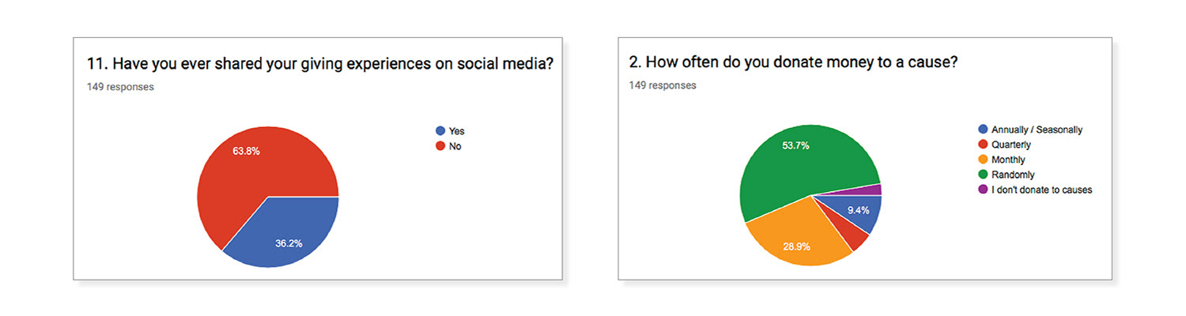Click the red No legend dot
The width and height of the screenshot is (1186, 316).
click(x=440, y=146)
